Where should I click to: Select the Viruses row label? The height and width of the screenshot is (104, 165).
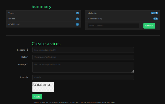[x=11, y=13]
